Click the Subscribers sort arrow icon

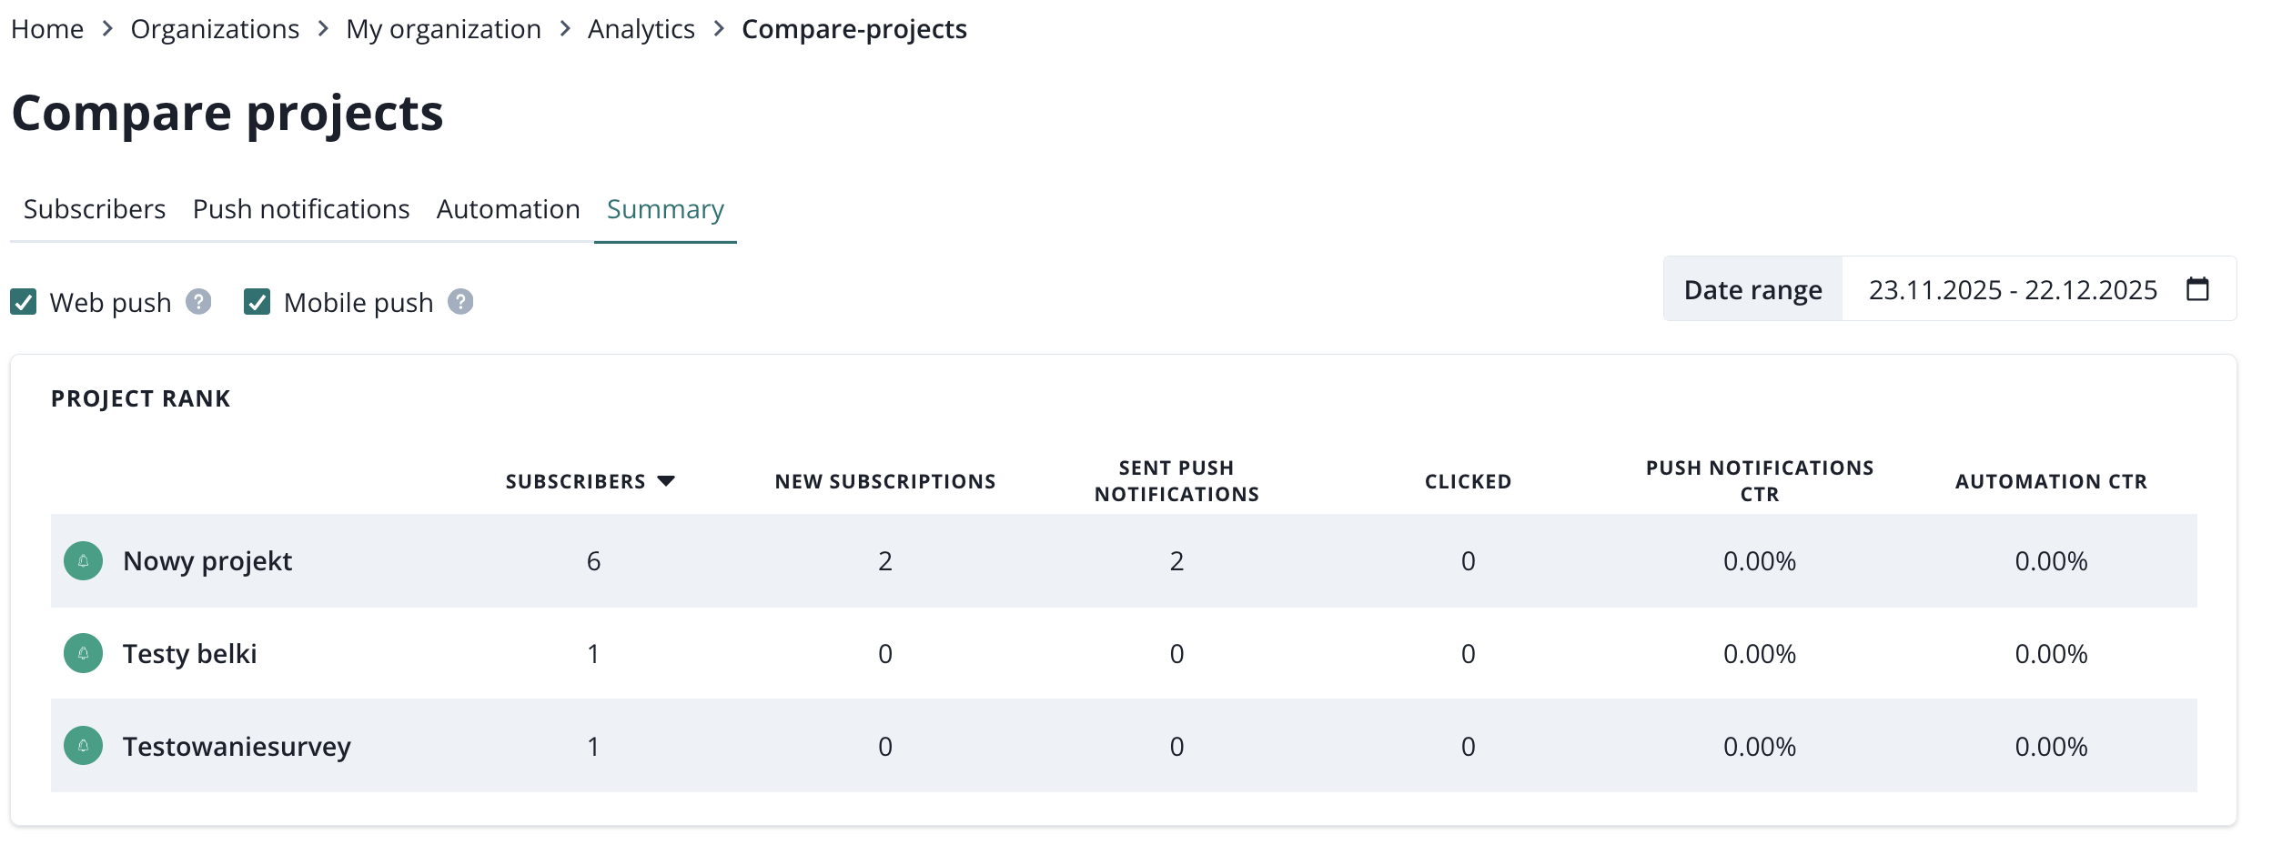pyautogui.click(x=666, y=481)
